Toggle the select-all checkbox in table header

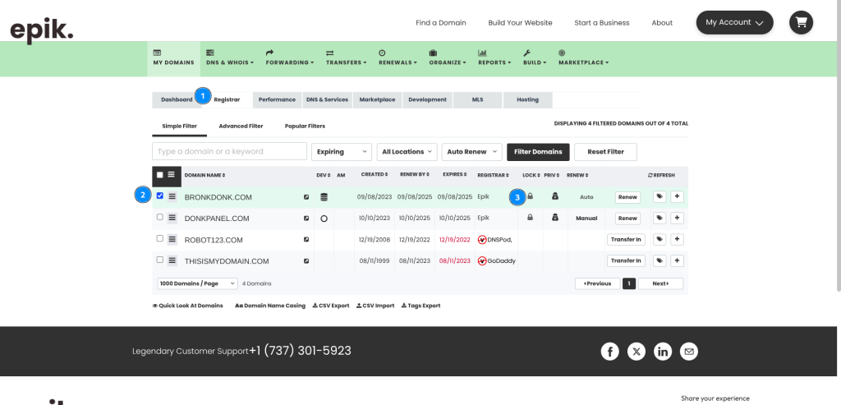[x=160, y=175]
